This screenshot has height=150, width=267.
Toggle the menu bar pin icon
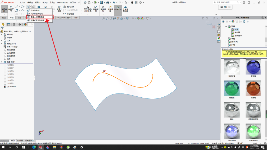79,3
